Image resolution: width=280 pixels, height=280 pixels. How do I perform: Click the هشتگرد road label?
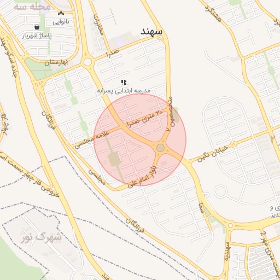[213, 14]
